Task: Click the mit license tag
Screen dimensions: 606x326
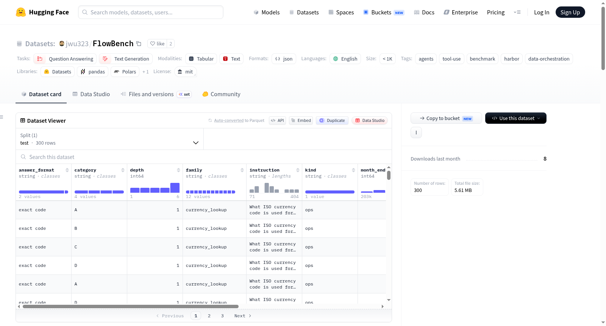Action: pyautogui.click(x=186, y=72)
